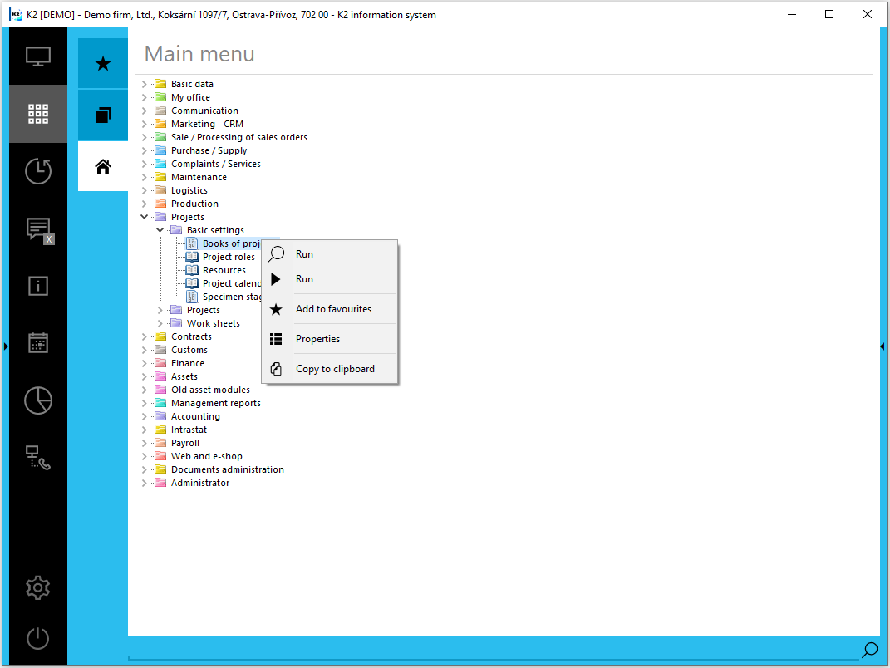Open the settings gear icon
The width and height of the screenshot is (890, 668).
(38, 587)
